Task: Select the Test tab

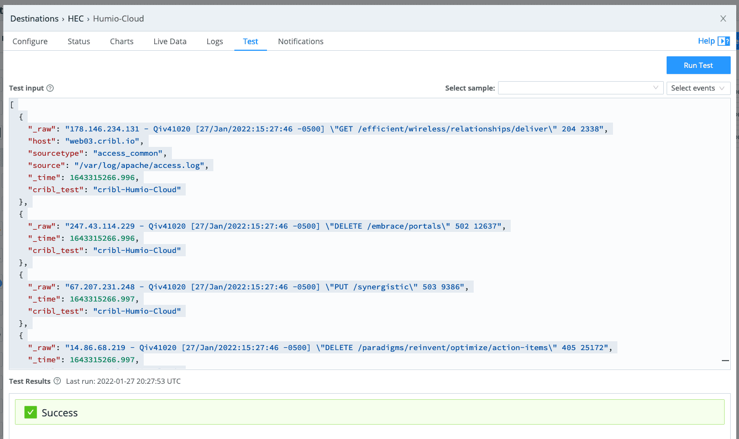Action: [x=250, y=41]
